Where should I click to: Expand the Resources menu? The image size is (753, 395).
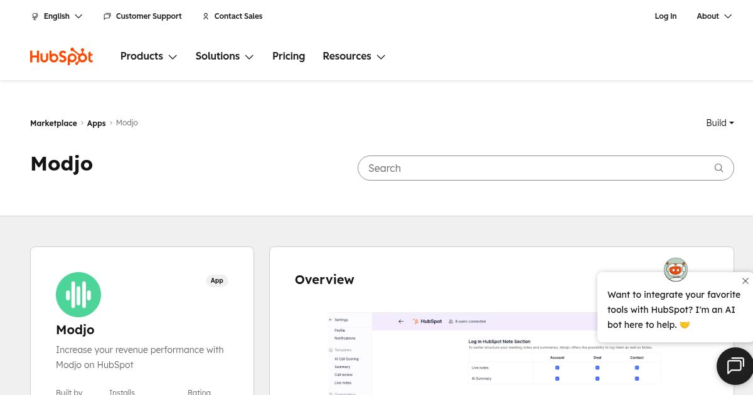coord(354,56)
